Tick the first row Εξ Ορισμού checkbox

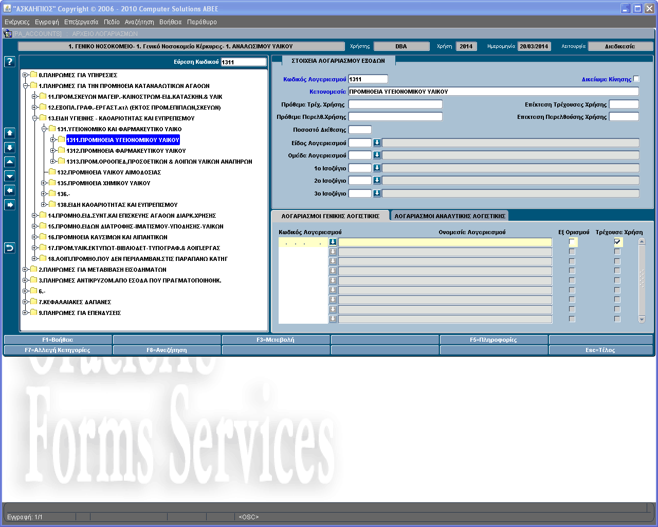(572, 242)
